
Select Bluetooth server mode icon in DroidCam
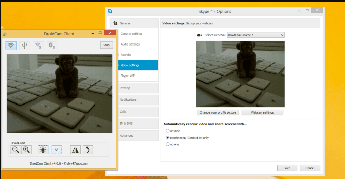tap(52, 46)
